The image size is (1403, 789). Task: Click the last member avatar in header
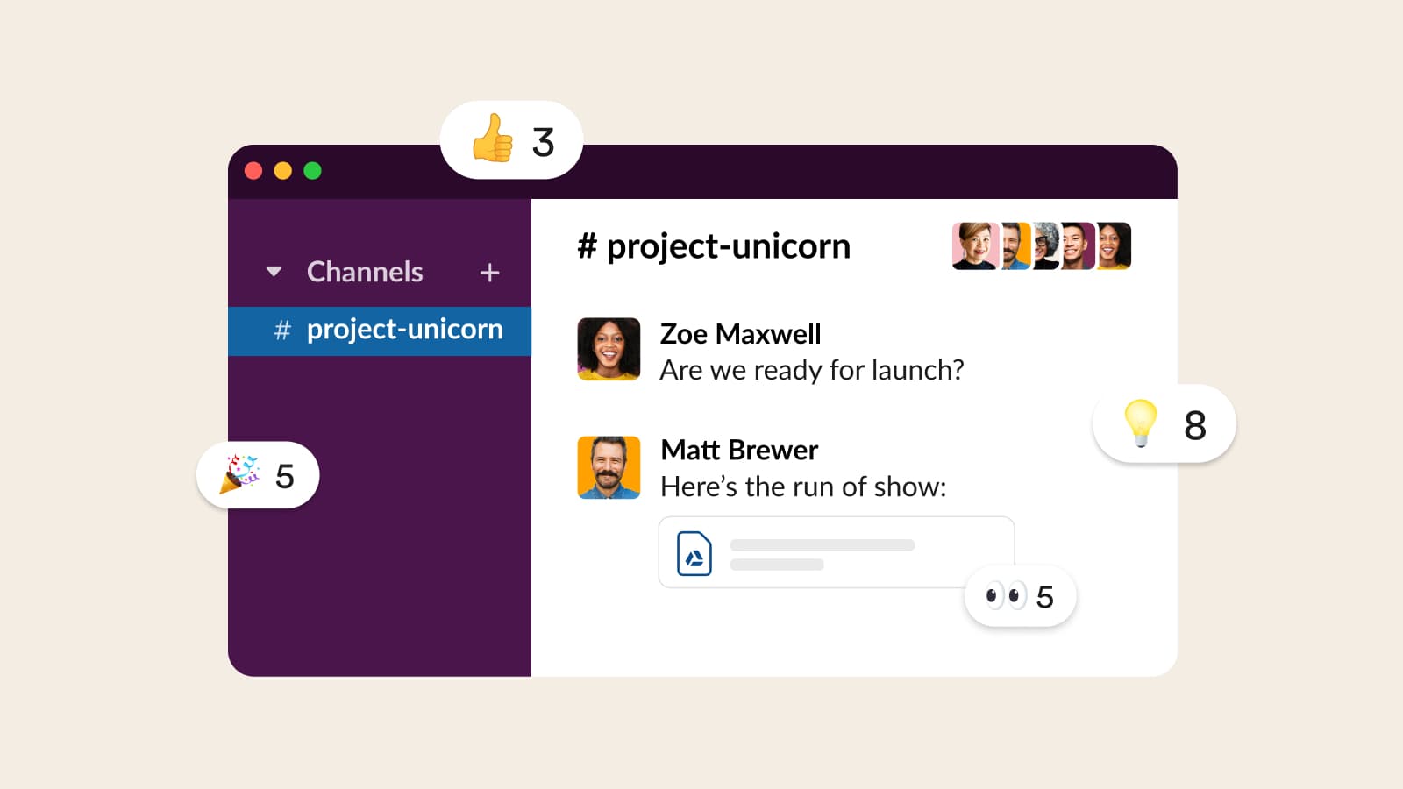pyautogui.click(x=1114, y=246)
